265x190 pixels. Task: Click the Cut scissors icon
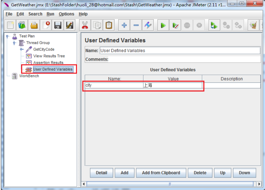point(85,25)
